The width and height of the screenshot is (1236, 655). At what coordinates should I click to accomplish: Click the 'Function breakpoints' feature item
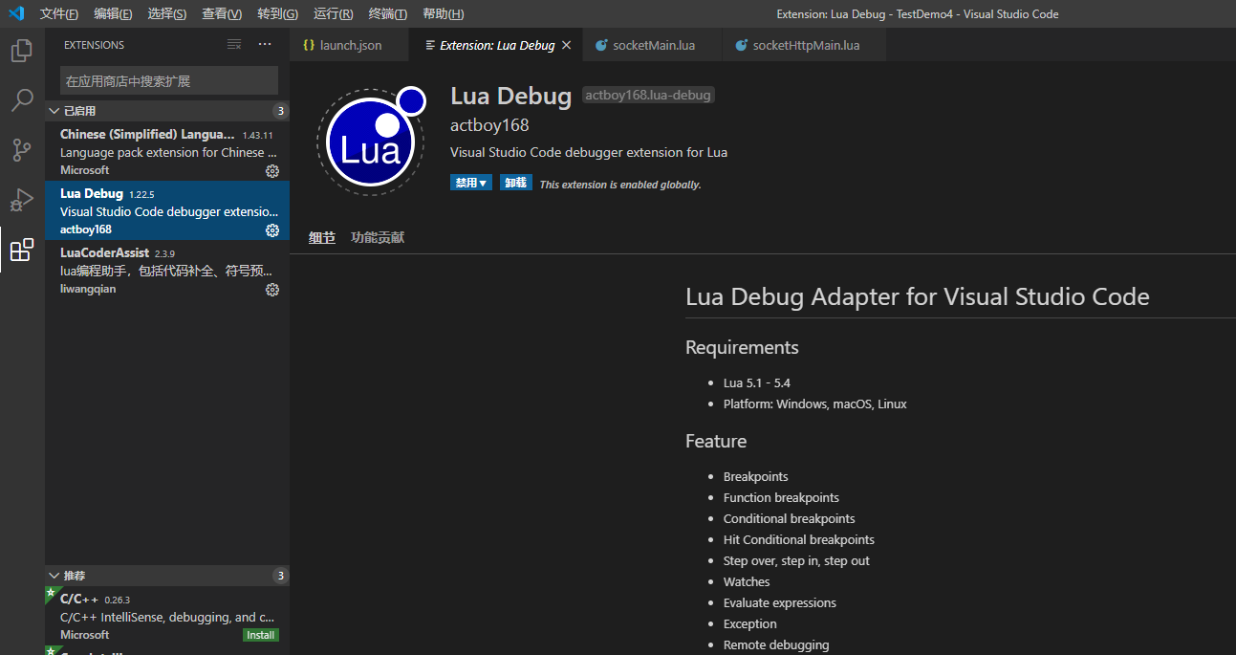pyautogui.click(x=781, y=497)
